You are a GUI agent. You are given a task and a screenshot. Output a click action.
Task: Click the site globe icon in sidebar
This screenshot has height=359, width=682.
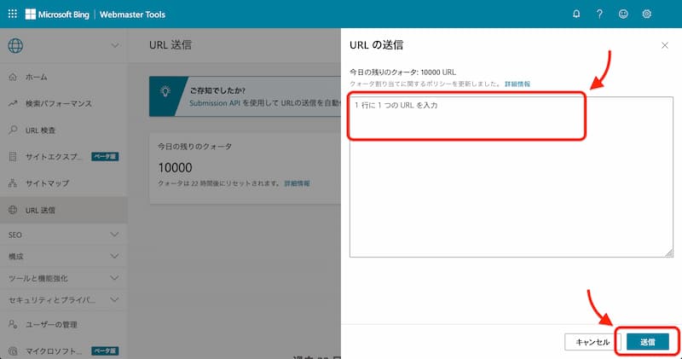15,46
